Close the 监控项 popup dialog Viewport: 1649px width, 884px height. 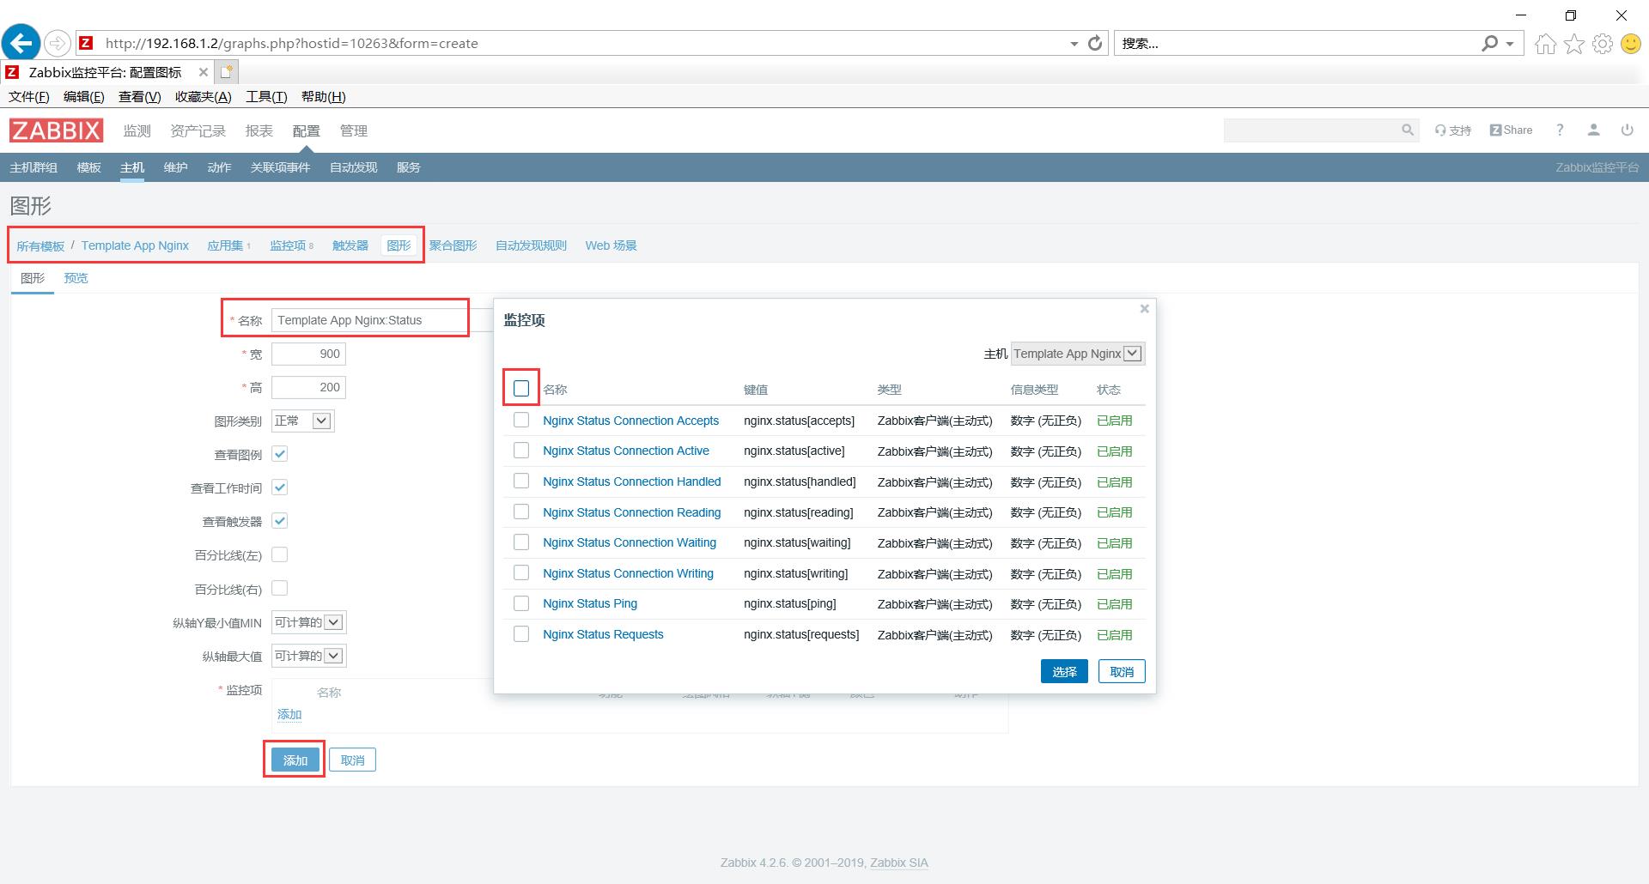tap(1144, 309)
